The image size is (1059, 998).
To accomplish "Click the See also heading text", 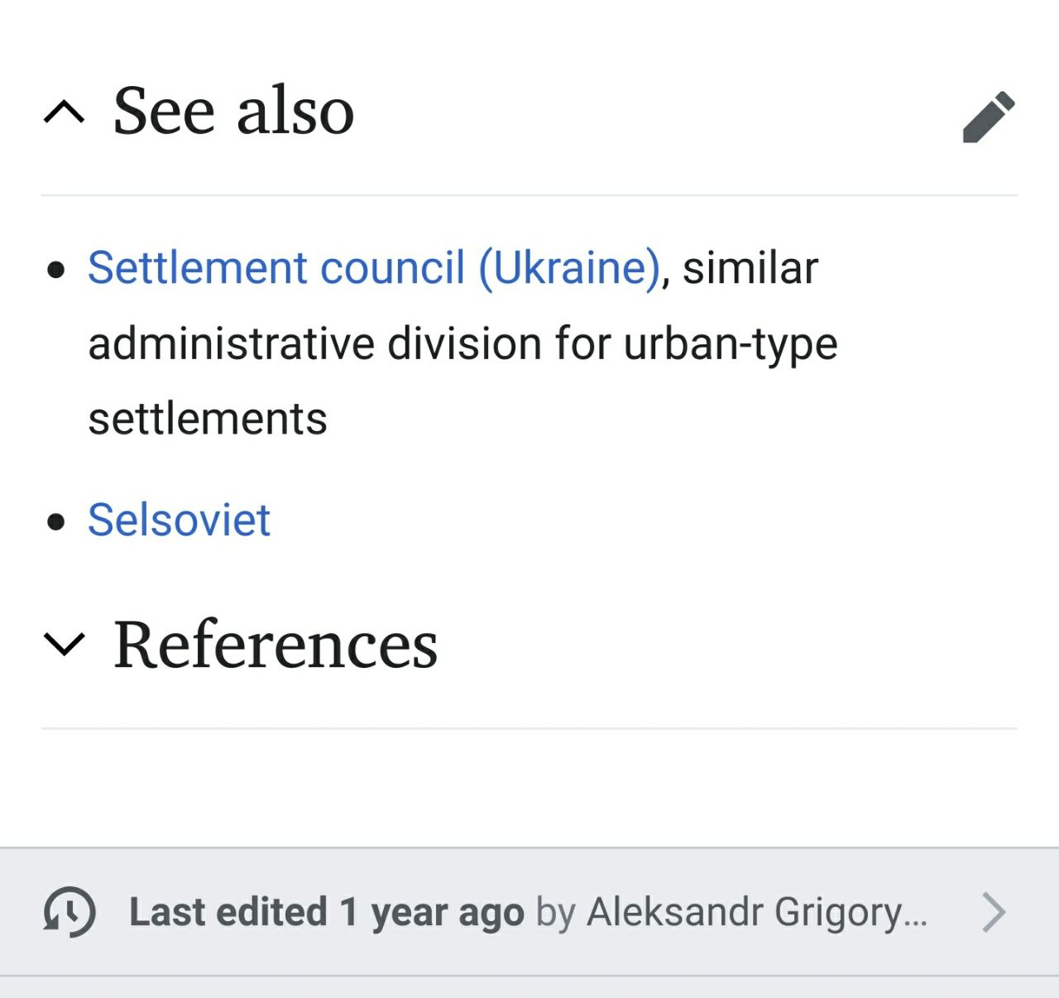I will tap(234, 111).
